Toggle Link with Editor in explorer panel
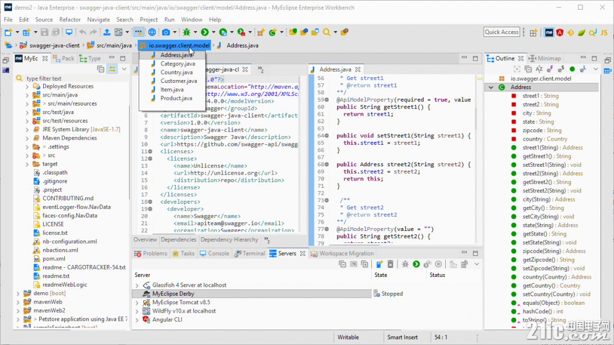 113,69
